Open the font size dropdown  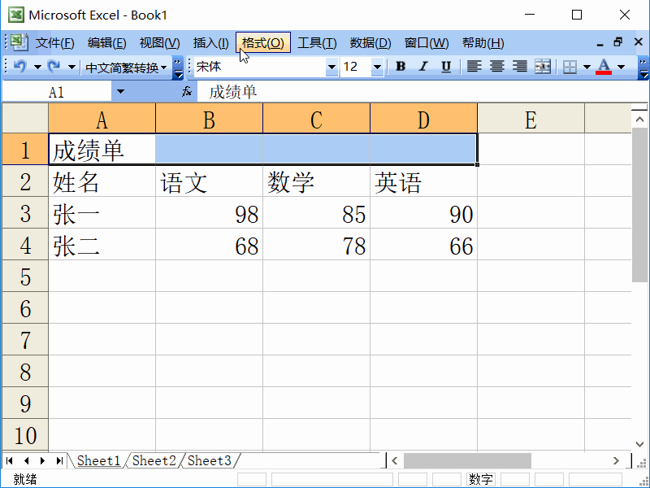click(377, 66)
